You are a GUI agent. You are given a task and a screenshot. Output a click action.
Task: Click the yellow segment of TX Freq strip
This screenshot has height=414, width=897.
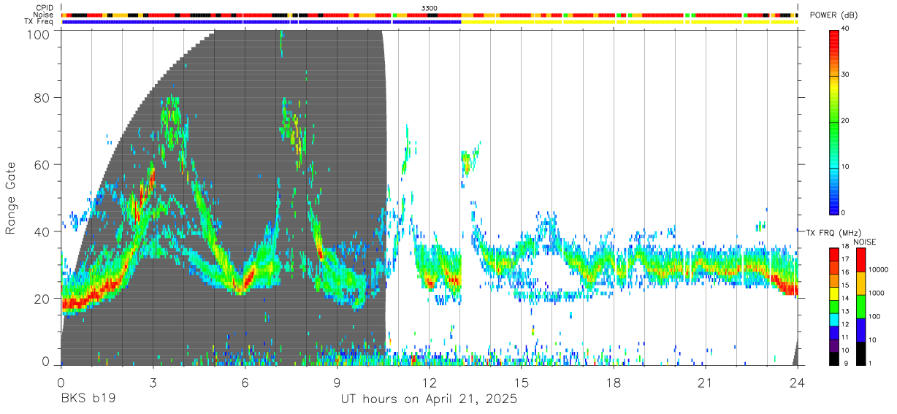[630, 22]
